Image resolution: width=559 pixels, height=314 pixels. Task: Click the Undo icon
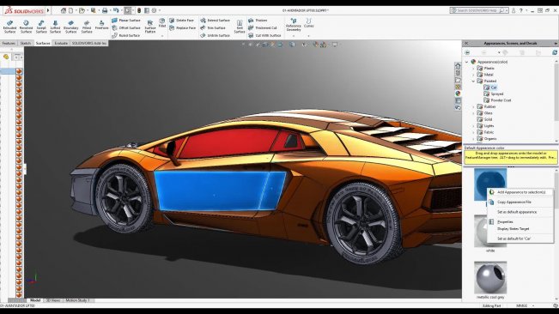click(116, 10)
